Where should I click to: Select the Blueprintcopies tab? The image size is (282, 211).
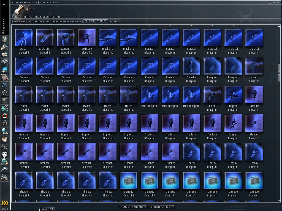(x=96, y=21)
